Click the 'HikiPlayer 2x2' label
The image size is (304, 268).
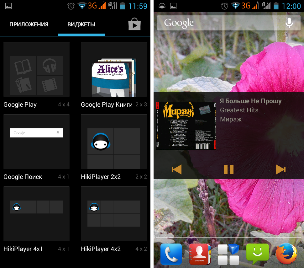(x=101, y=177)
